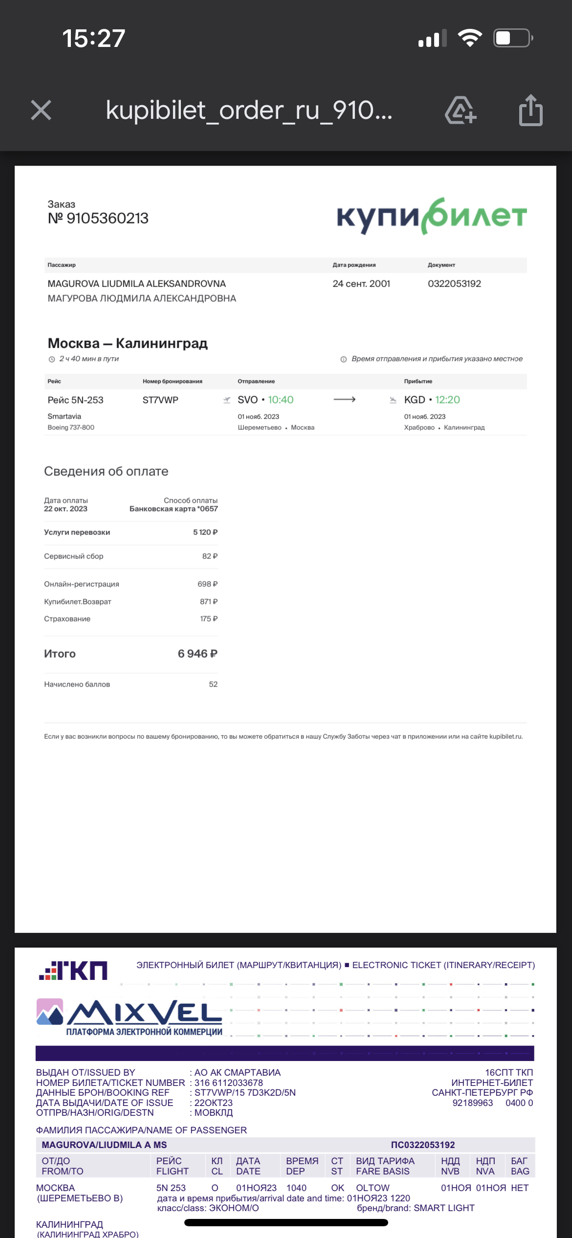Tap the Wi-Fi status icon
This screenshot has width=572, height=1238.
click(470, 38)
